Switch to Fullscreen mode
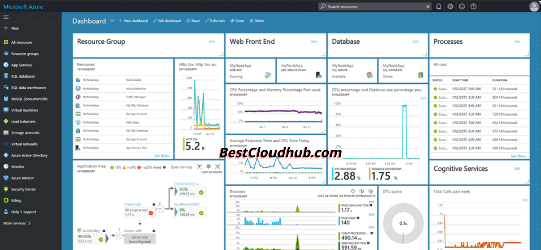The image size is (541, 250). point(215,21)
